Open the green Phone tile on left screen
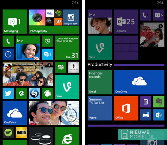 point(8,41)
